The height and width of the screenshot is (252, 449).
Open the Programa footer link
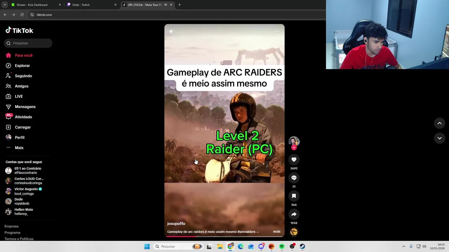click(12, 233)
